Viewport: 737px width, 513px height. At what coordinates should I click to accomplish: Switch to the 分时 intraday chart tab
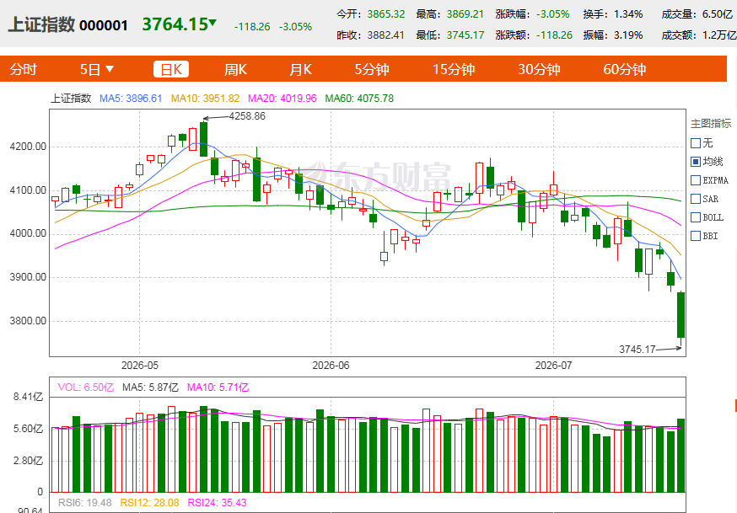coord(23,69)
